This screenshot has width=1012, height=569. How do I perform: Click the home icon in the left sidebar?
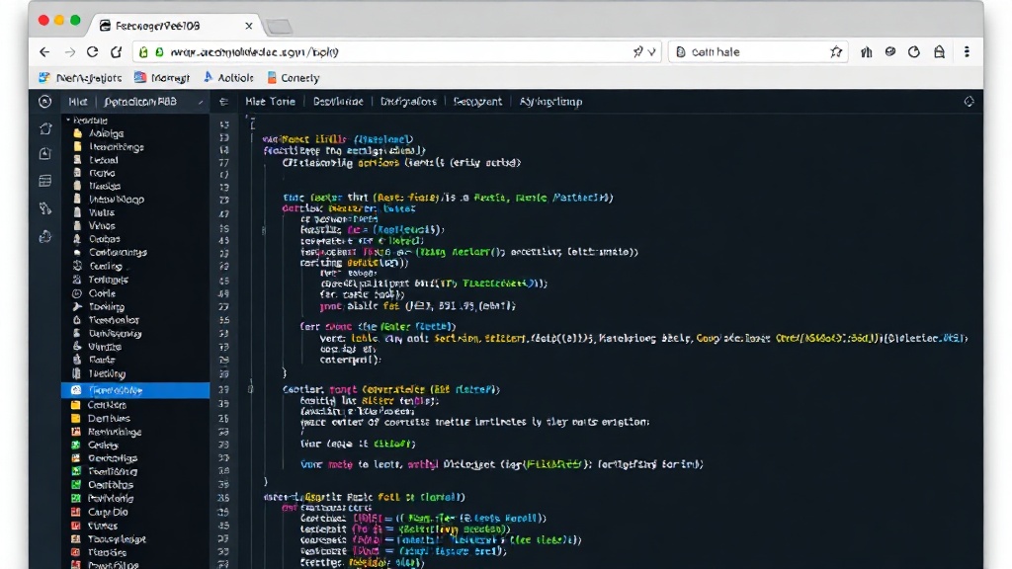[45, 128]
